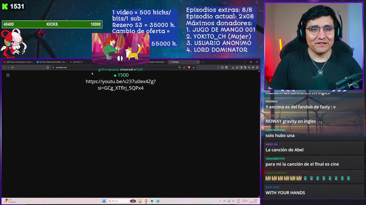Click the Kick viewer count 1531

tap(17, 6)
